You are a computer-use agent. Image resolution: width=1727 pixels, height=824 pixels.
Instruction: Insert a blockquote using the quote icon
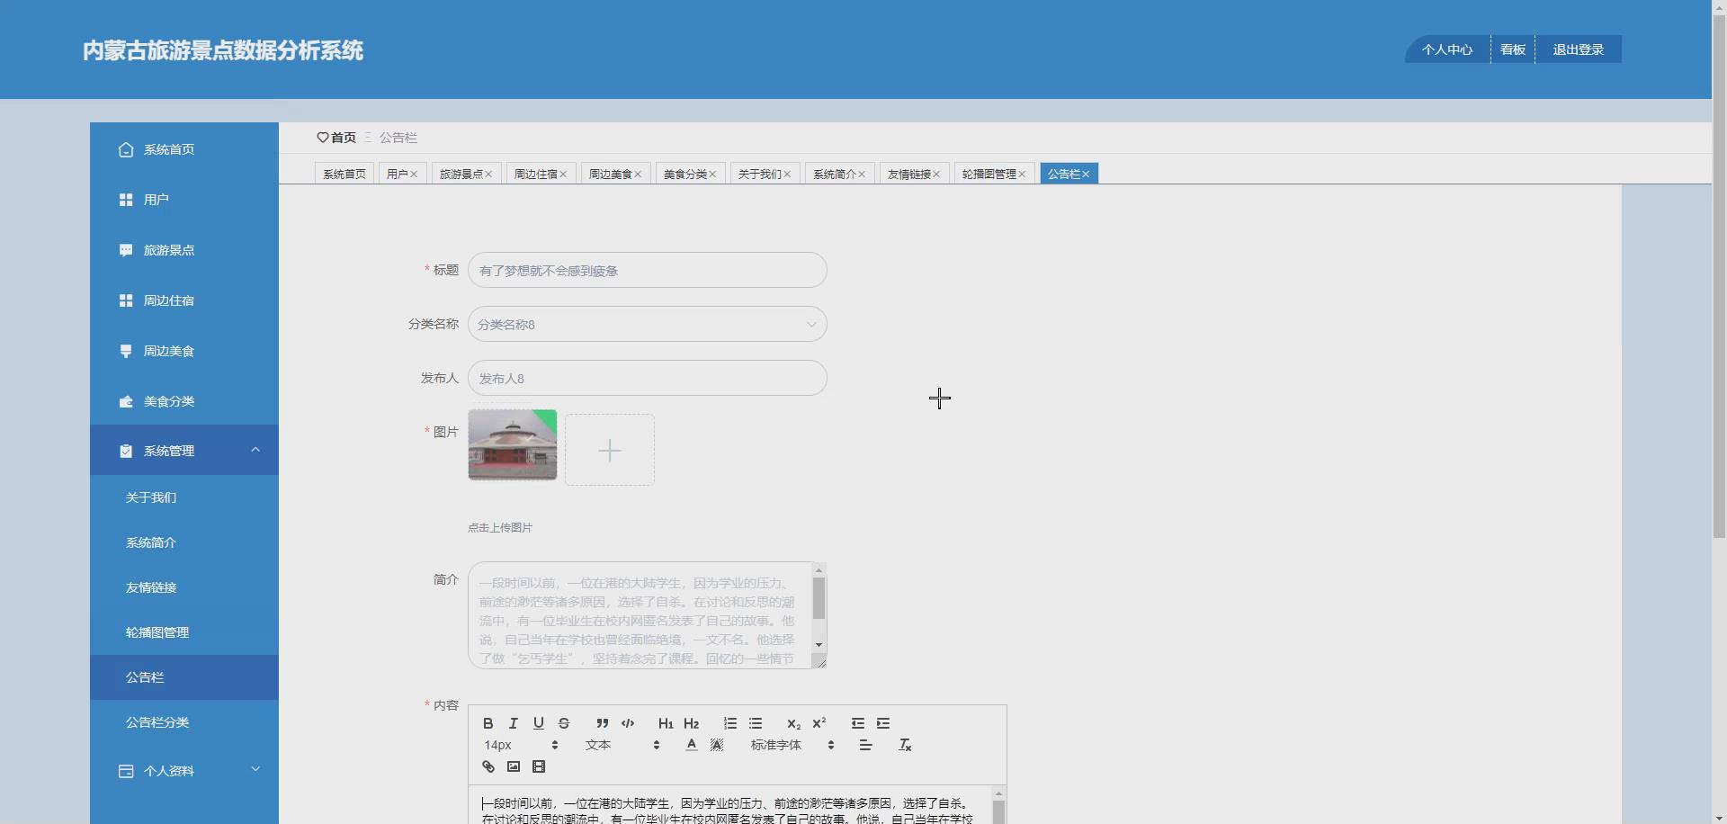click(601, 723)
